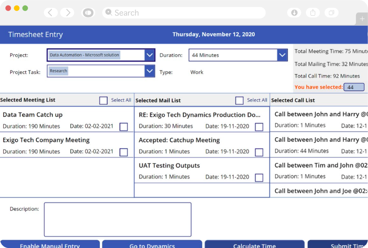
Task: Click the Type value Work
Action: point(197,72)
